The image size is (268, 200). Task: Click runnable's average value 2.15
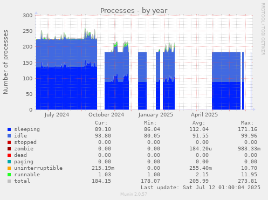click(x=202, y=175)
